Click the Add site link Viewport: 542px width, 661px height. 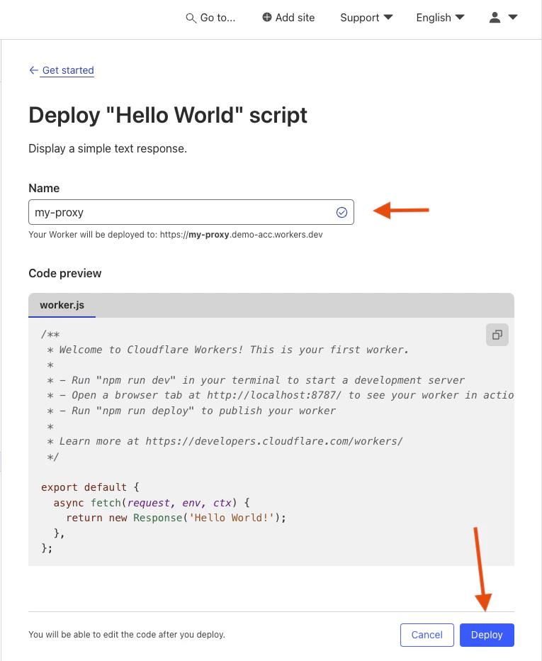(288, 18)
